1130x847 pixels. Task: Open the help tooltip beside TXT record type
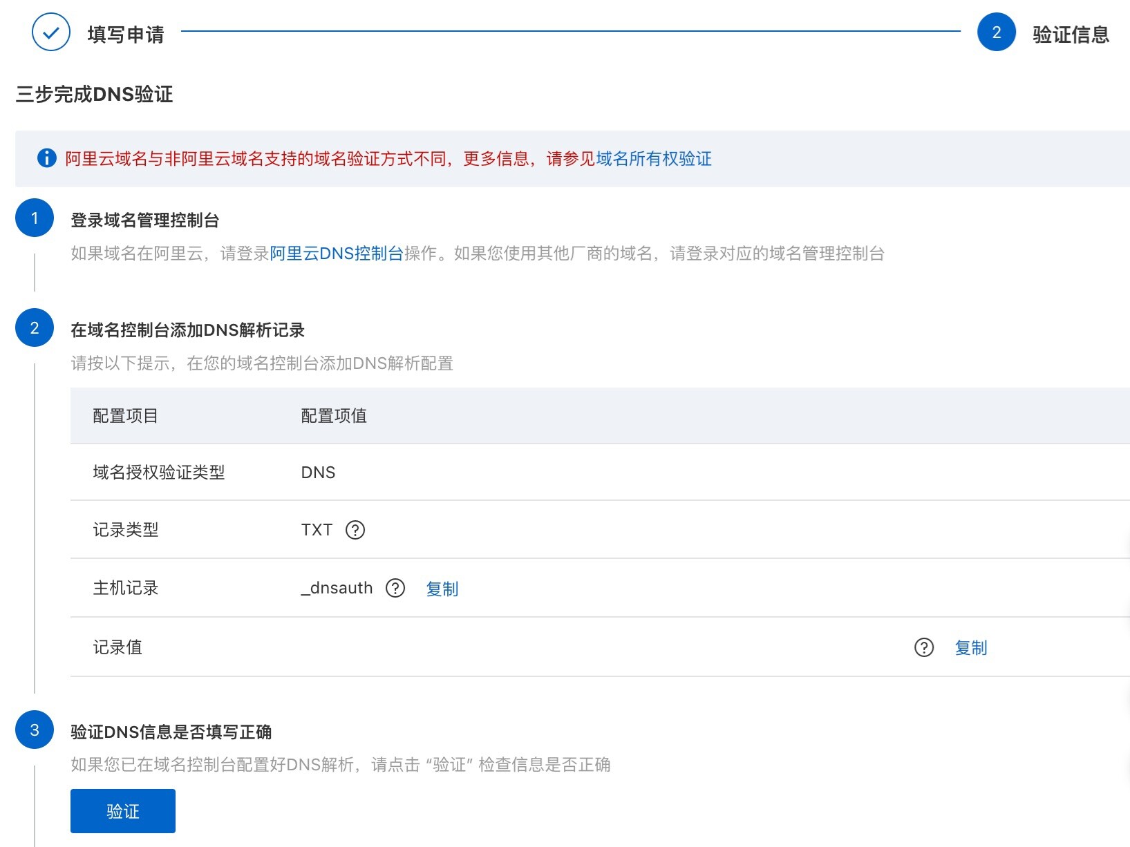tap(355, 530)
